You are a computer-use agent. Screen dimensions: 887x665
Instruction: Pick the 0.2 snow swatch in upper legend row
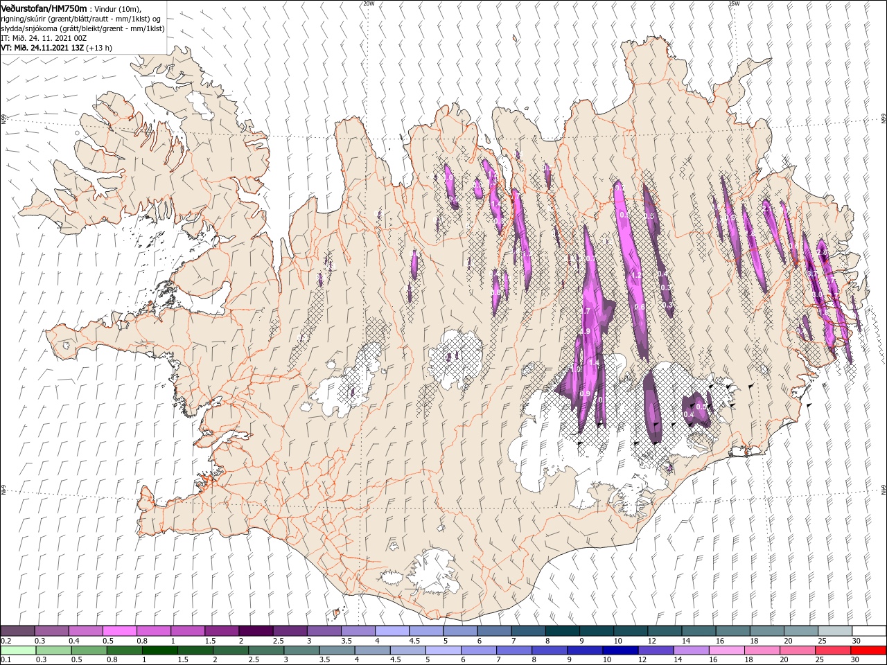(17, 631)
